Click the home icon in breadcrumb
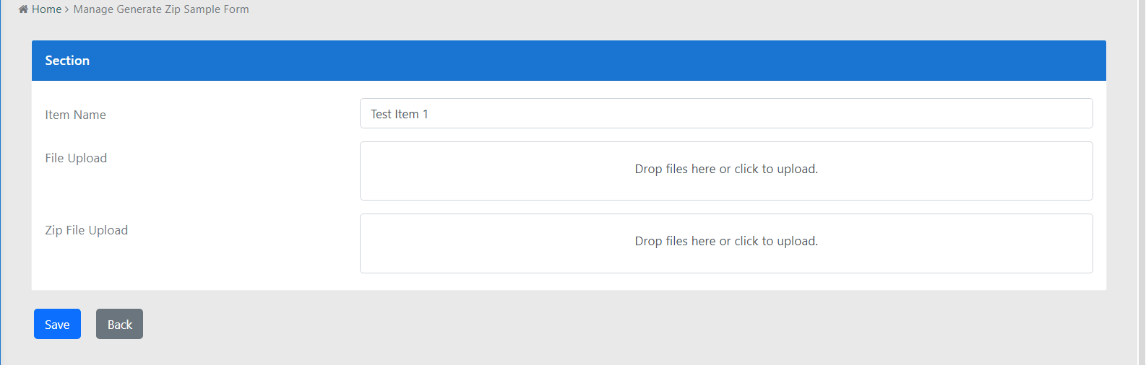The image size is (1146, 365). point(23,9)
